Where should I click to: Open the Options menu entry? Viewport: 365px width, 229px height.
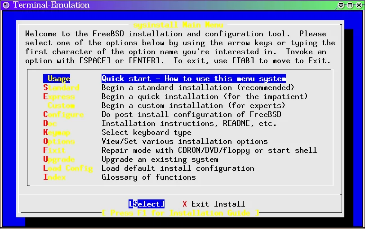click(59, 142)
